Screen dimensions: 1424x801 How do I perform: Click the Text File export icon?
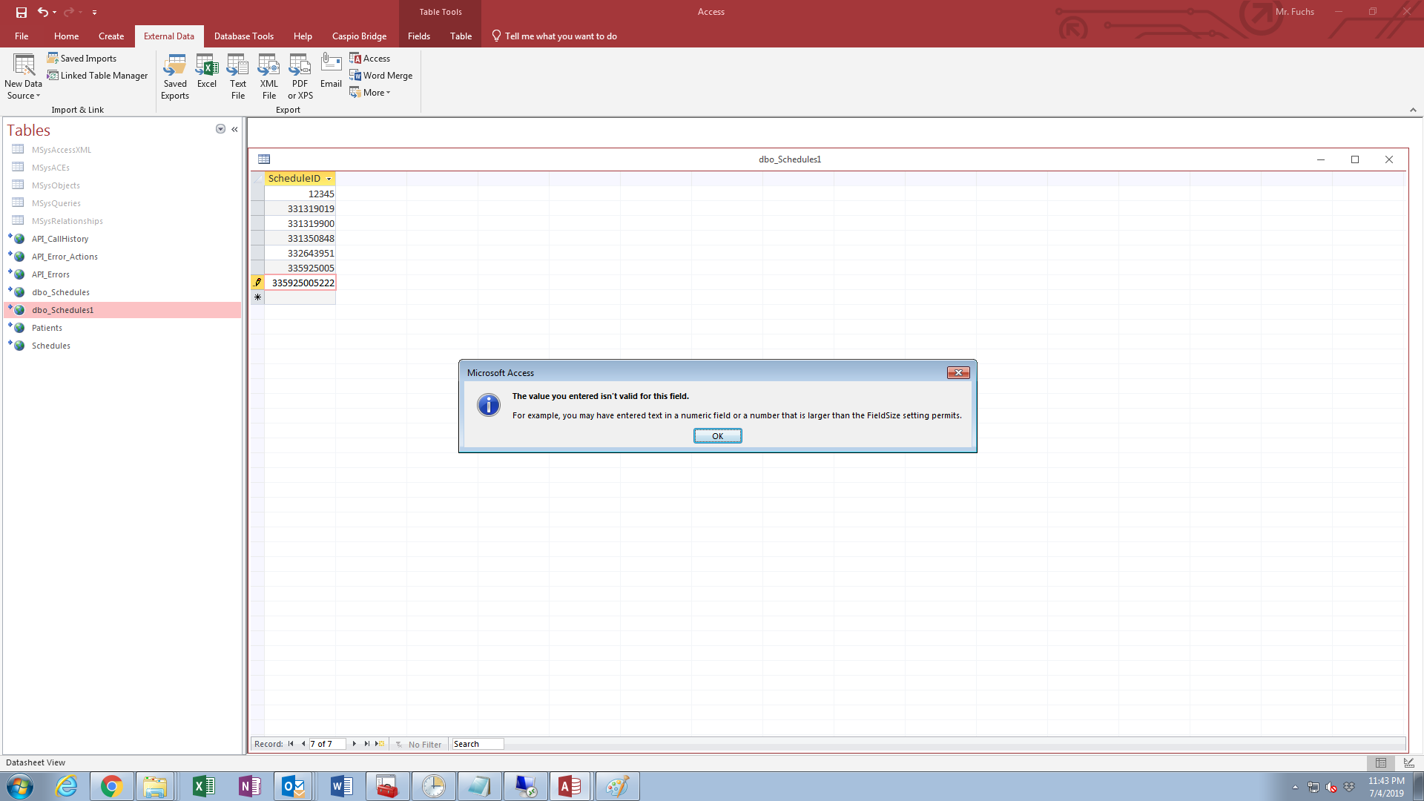tap(238, 76)
